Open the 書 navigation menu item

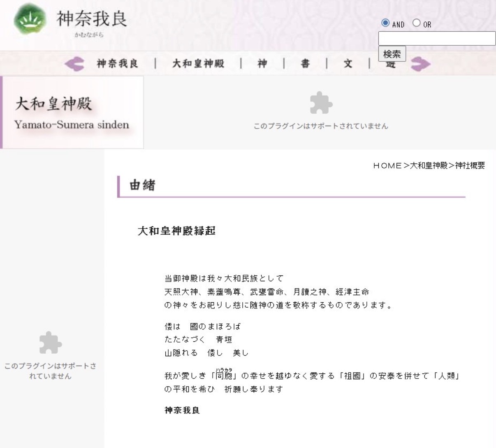click(305, 64)
